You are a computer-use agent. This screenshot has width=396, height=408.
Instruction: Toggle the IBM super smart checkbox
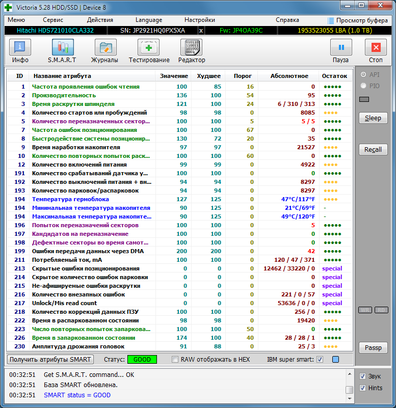(x=320, y=360)
